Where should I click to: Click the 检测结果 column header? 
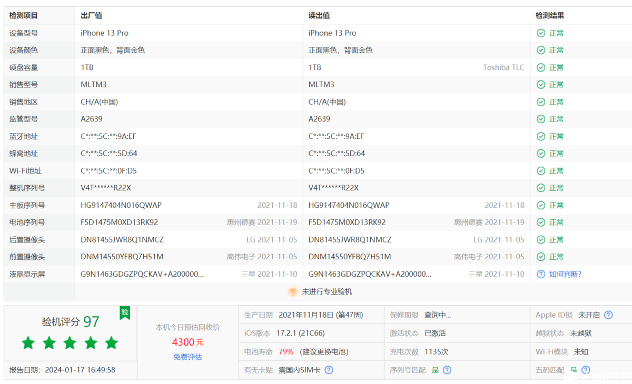coord(550,16)
